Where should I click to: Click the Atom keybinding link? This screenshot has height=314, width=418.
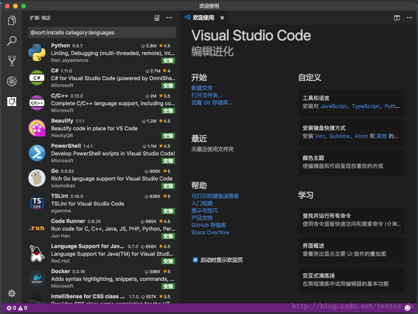point(361,136)
